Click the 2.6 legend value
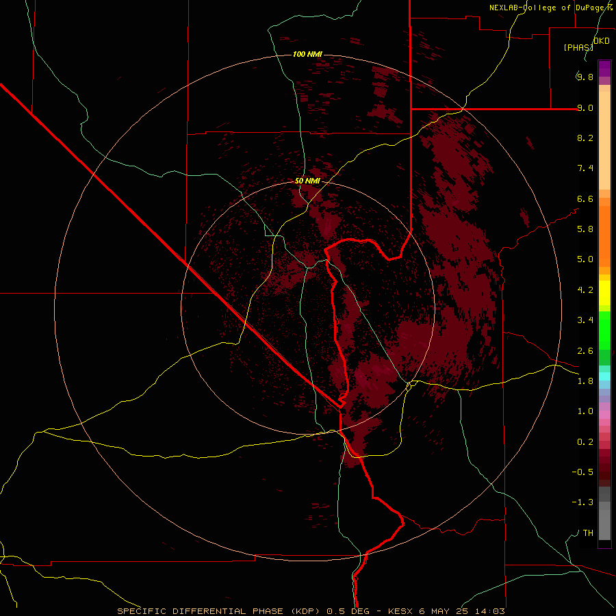 coord(585,351)
